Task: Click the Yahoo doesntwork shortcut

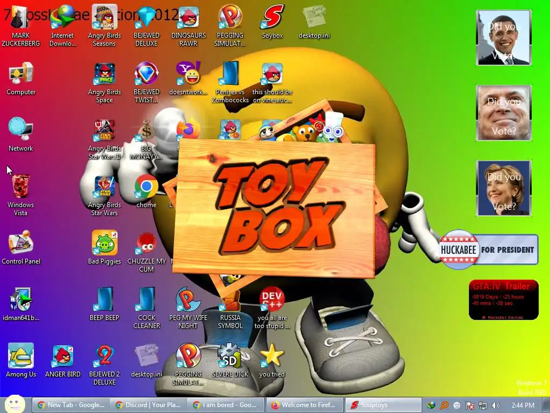Action: pos(189,79)
